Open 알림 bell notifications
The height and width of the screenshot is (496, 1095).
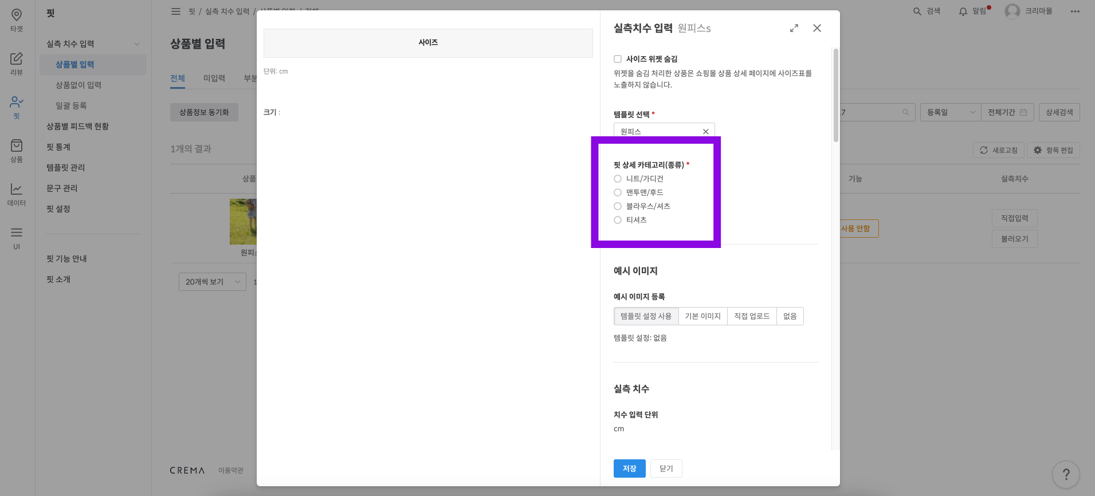coord(963,11)
